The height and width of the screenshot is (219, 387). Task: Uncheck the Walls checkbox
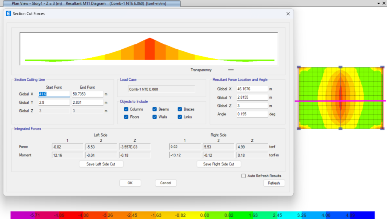coord(155,117)
